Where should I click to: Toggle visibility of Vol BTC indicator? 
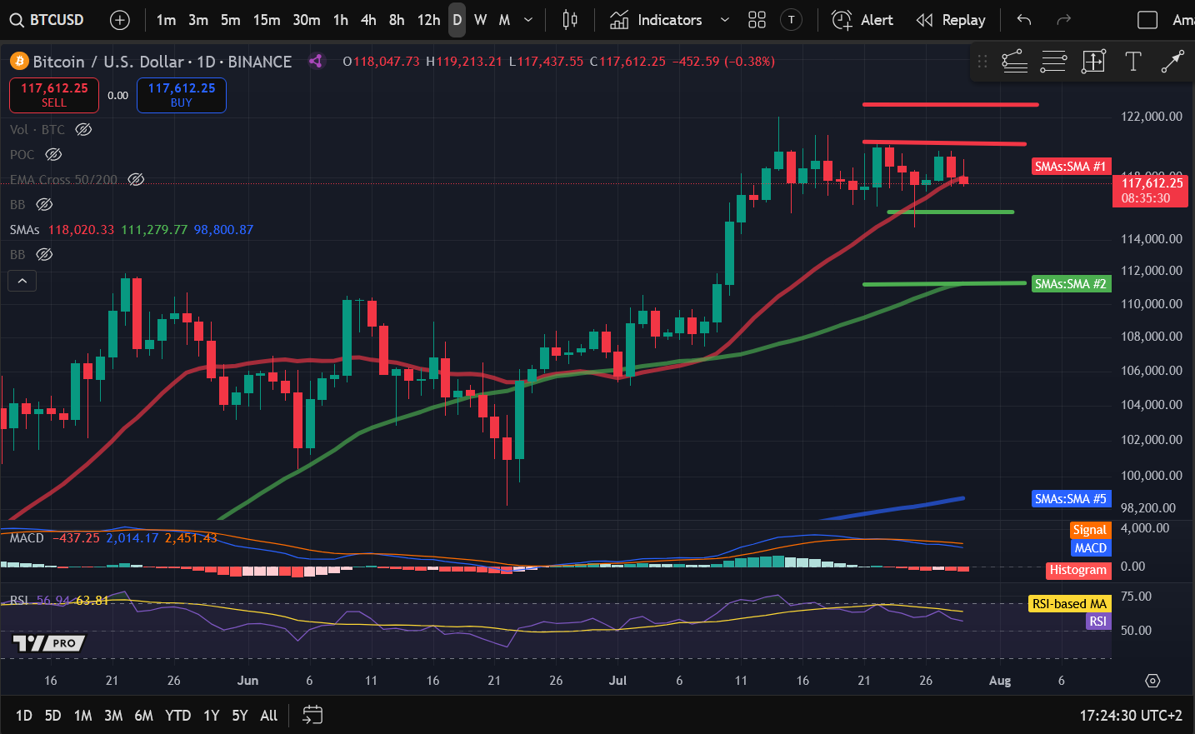click(83, 129)
